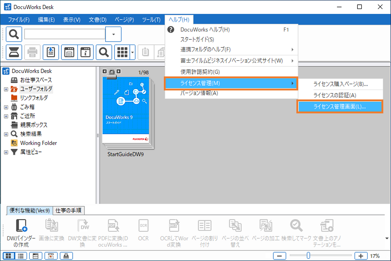The image size is (391, 261).
Task: Expand the ご近所 tree node
Action: pyautogui.click(x=6, y=116)
